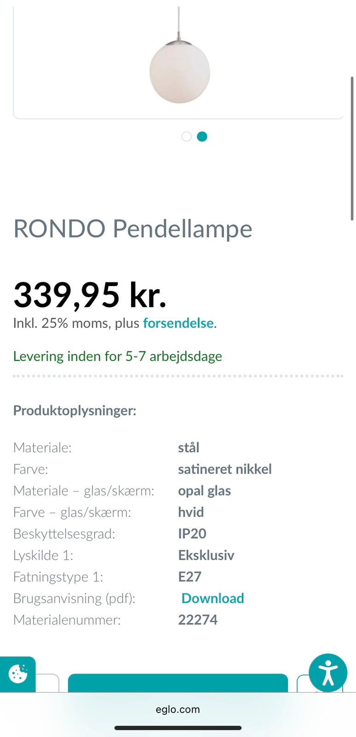
Task: Click the RONDO Pendellampe product title
Action: click(x=133, y=228)
